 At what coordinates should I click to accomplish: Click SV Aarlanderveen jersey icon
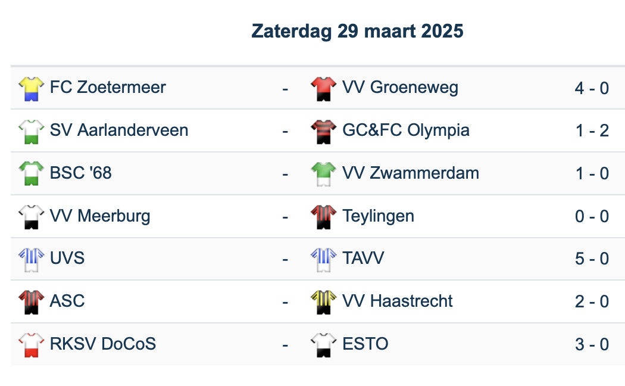click(31, 131)
